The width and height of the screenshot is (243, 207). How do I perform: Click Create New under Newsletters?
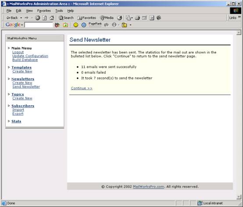tap(22, 83)
